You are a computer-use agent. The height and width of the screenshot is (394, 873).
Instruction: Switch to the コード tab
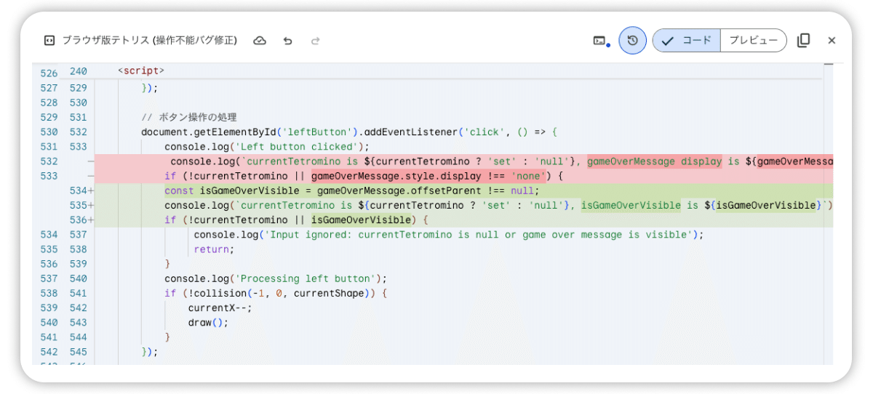tap(687, 41)
